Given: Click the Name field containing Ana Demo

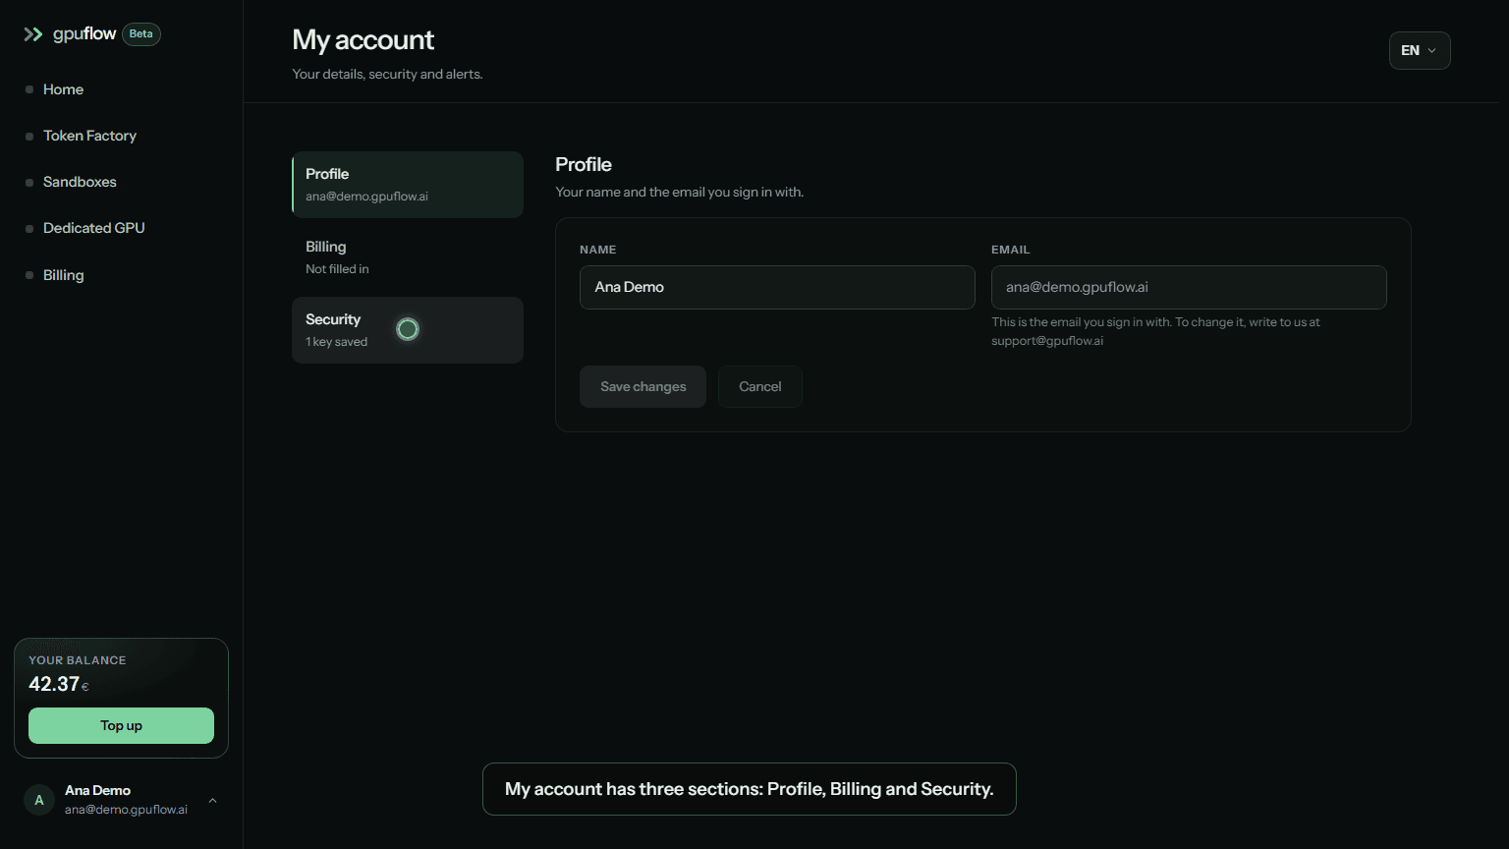Looking at the screenshot, I should click(777, 287).
